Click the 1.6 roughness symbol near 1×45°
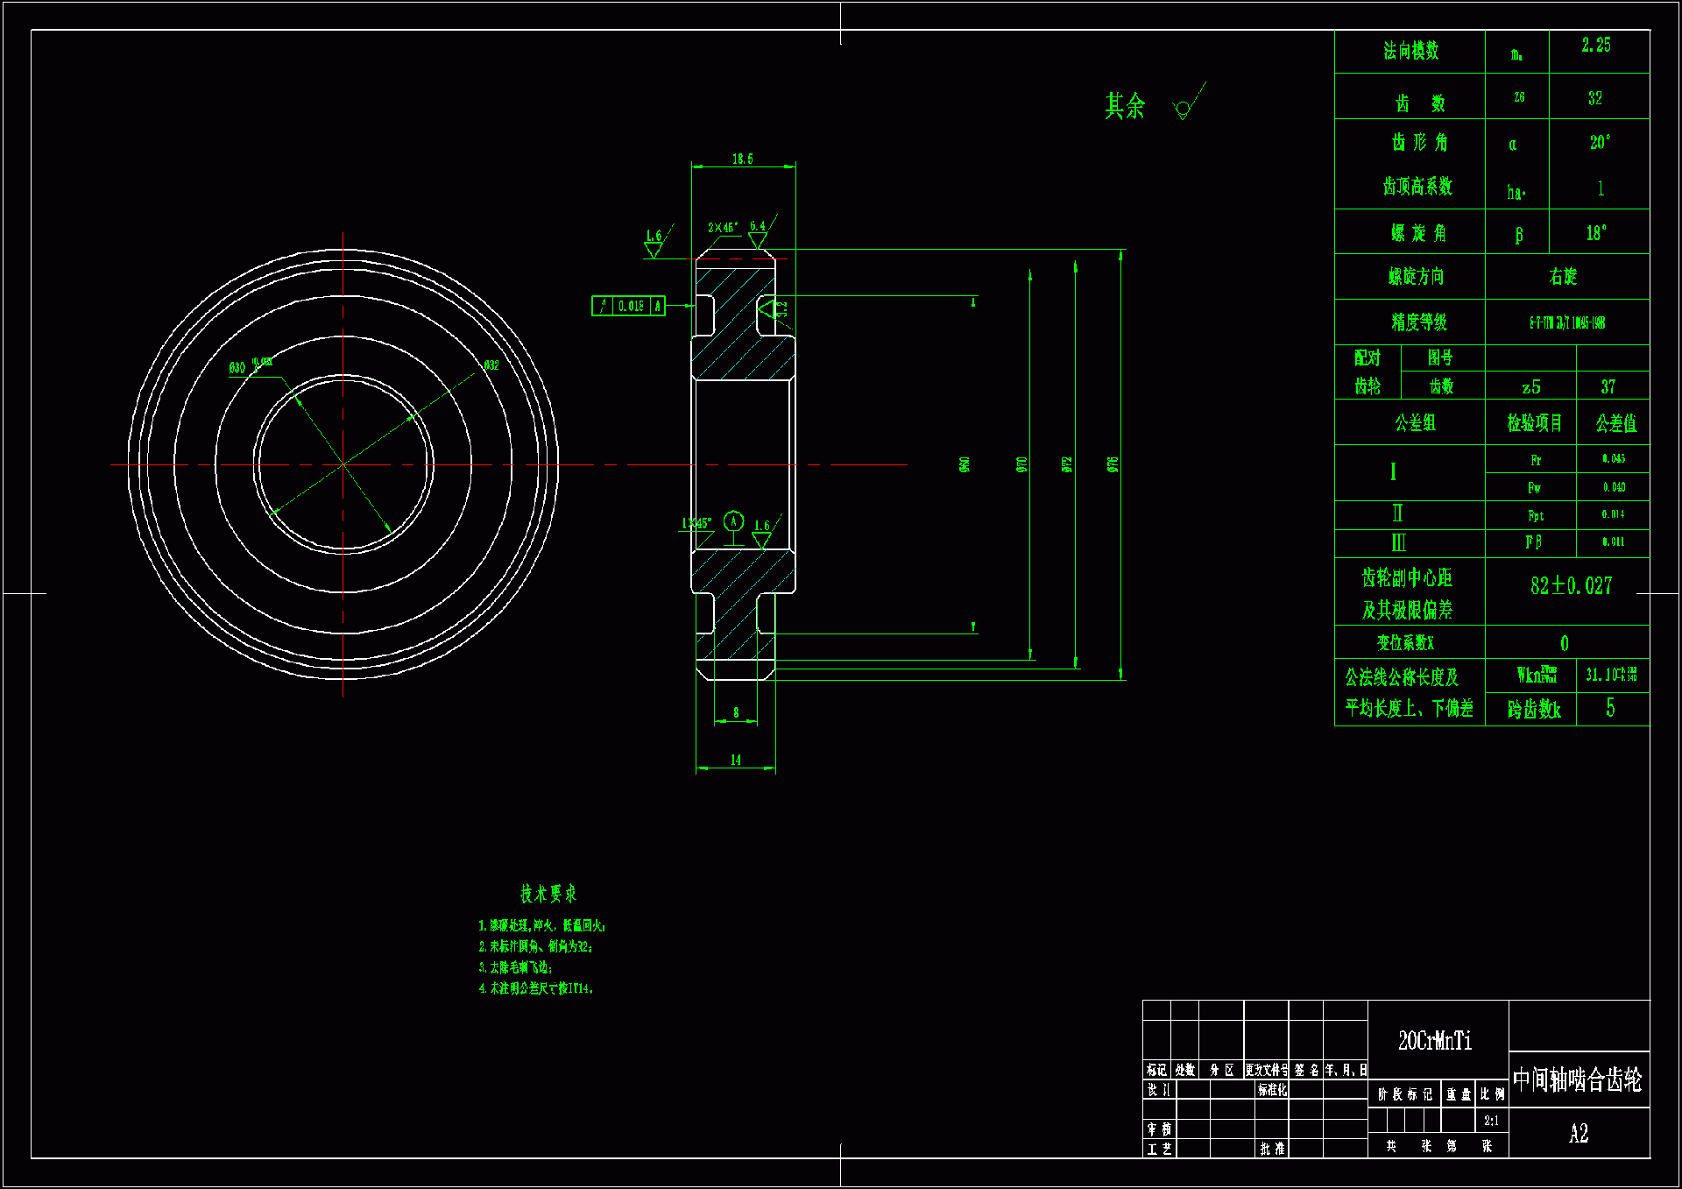 tap(762, 534)
